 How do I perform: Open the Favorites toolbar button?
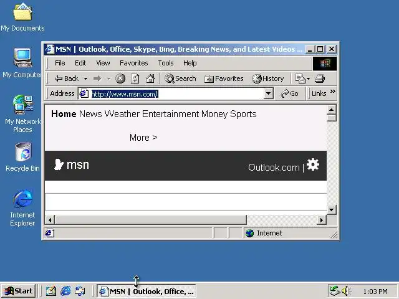[224, 78]
